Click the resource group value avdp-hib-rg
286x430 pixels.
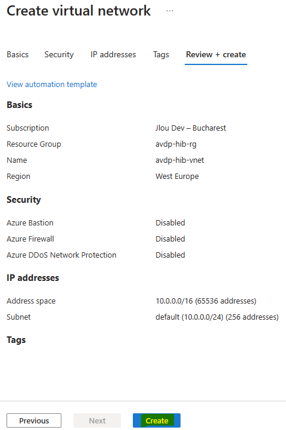[176, 144]
